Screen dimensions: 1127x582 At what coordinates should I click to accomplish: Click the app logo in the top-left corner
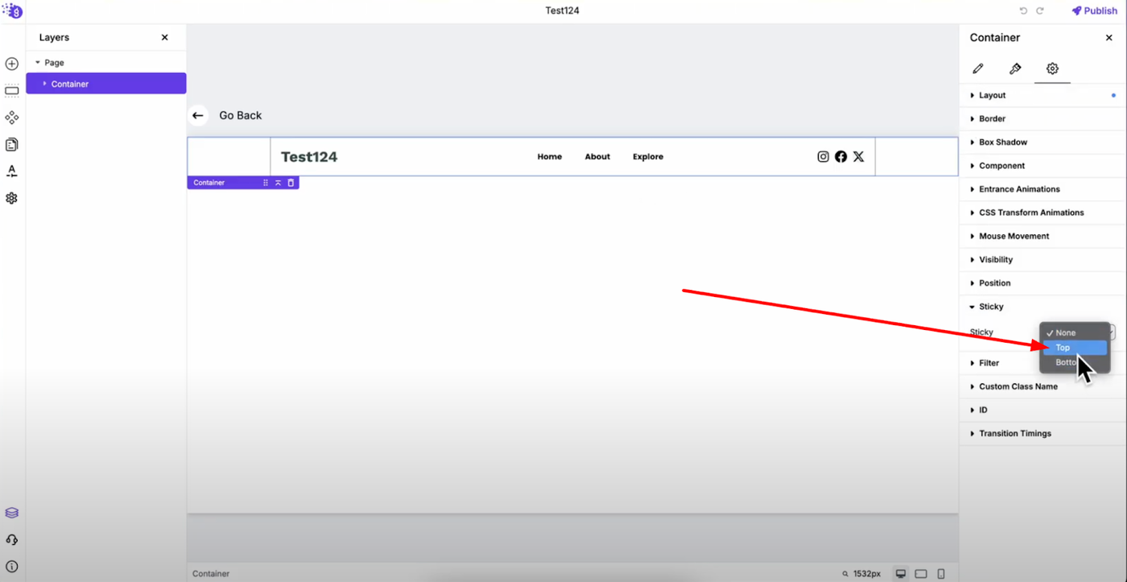coord(13,10)
